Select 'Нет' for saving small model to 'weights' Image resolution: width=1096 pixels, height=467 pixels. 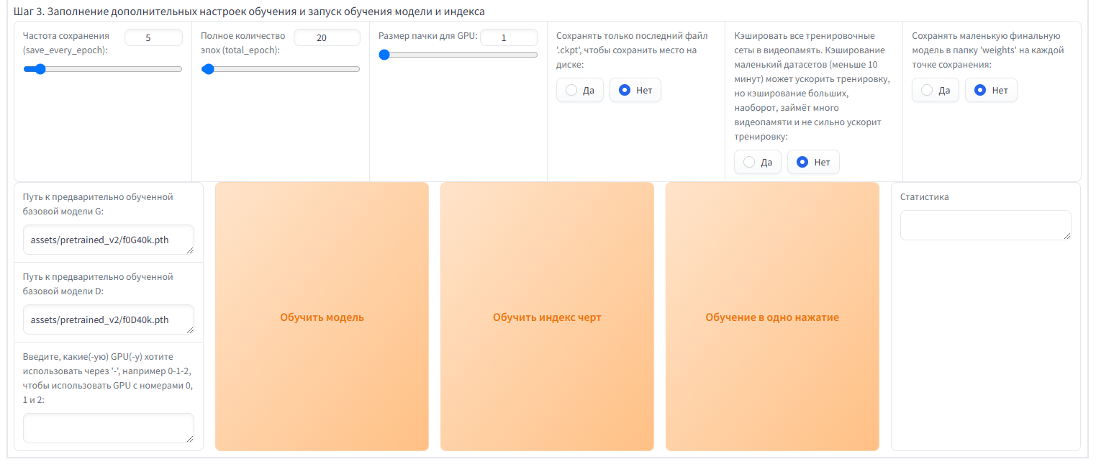991,90
